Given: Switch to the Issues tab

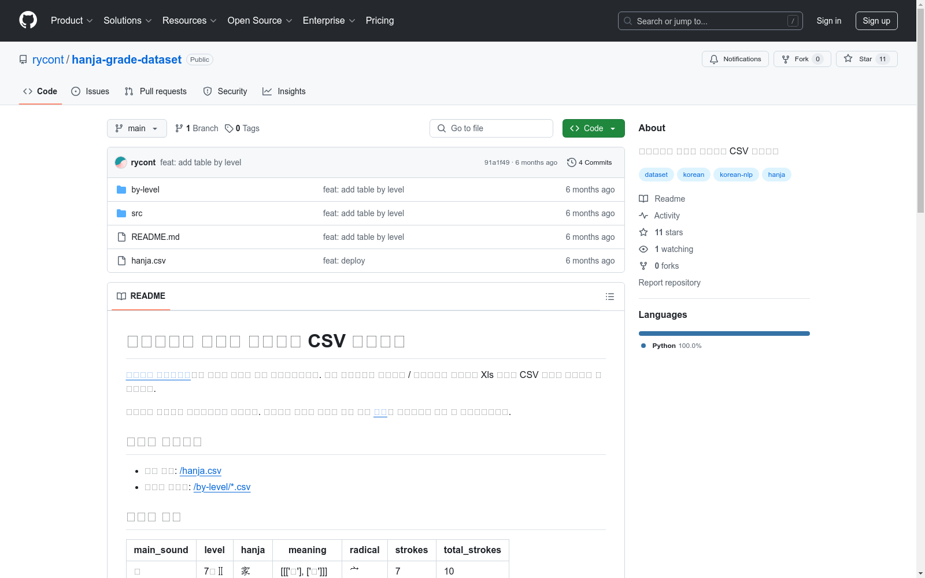Looking at the screenshot, I should pyautogui.click(x=90, y=91).
